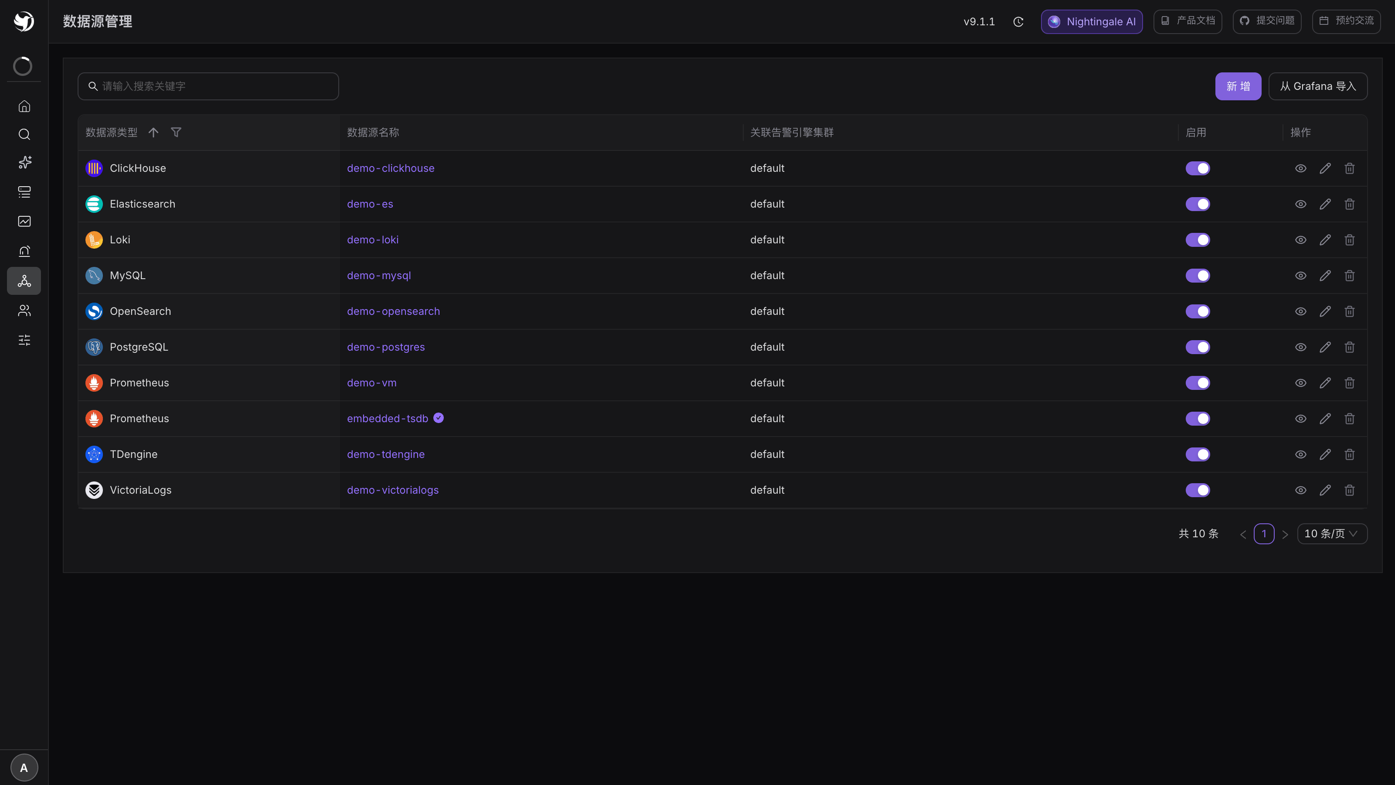Open the data source integrations sidebar icon
The width and height of the screenshot is (1395, 785).
coord(24,280)
